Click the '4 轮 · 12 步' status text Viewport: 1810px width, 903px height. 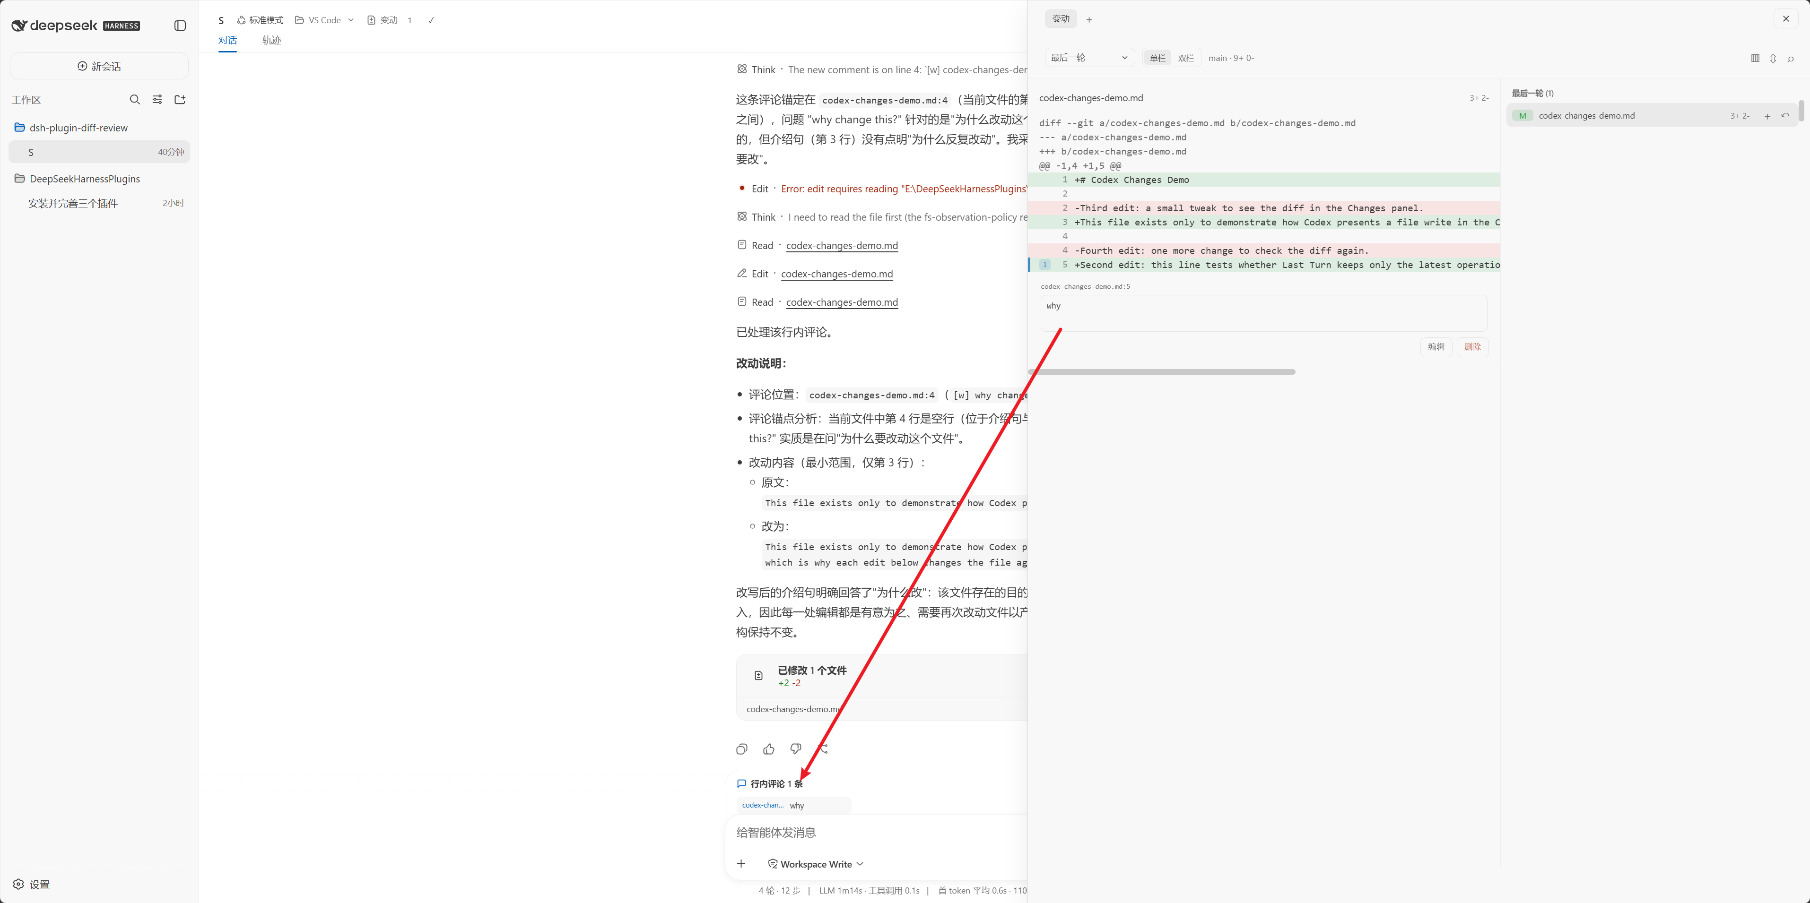[x=779, y=891]
